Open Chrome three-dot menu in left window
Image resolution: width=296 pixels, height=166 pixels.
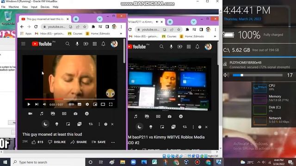121,27
